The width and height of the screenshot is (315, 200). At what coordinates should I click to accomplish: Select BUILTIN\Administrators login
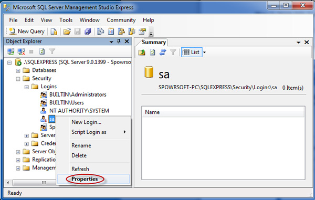click(x=78, y=94)
